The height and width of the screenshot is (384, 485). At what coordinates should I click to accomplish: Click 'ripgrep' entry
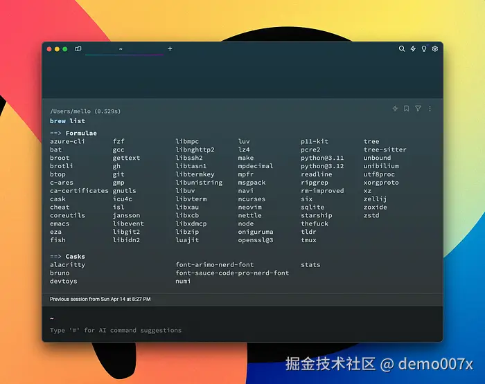pyautogui.click(x=315, y=183)
